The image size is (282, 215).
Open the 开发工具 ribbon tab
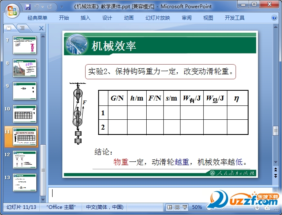(234, 18)
